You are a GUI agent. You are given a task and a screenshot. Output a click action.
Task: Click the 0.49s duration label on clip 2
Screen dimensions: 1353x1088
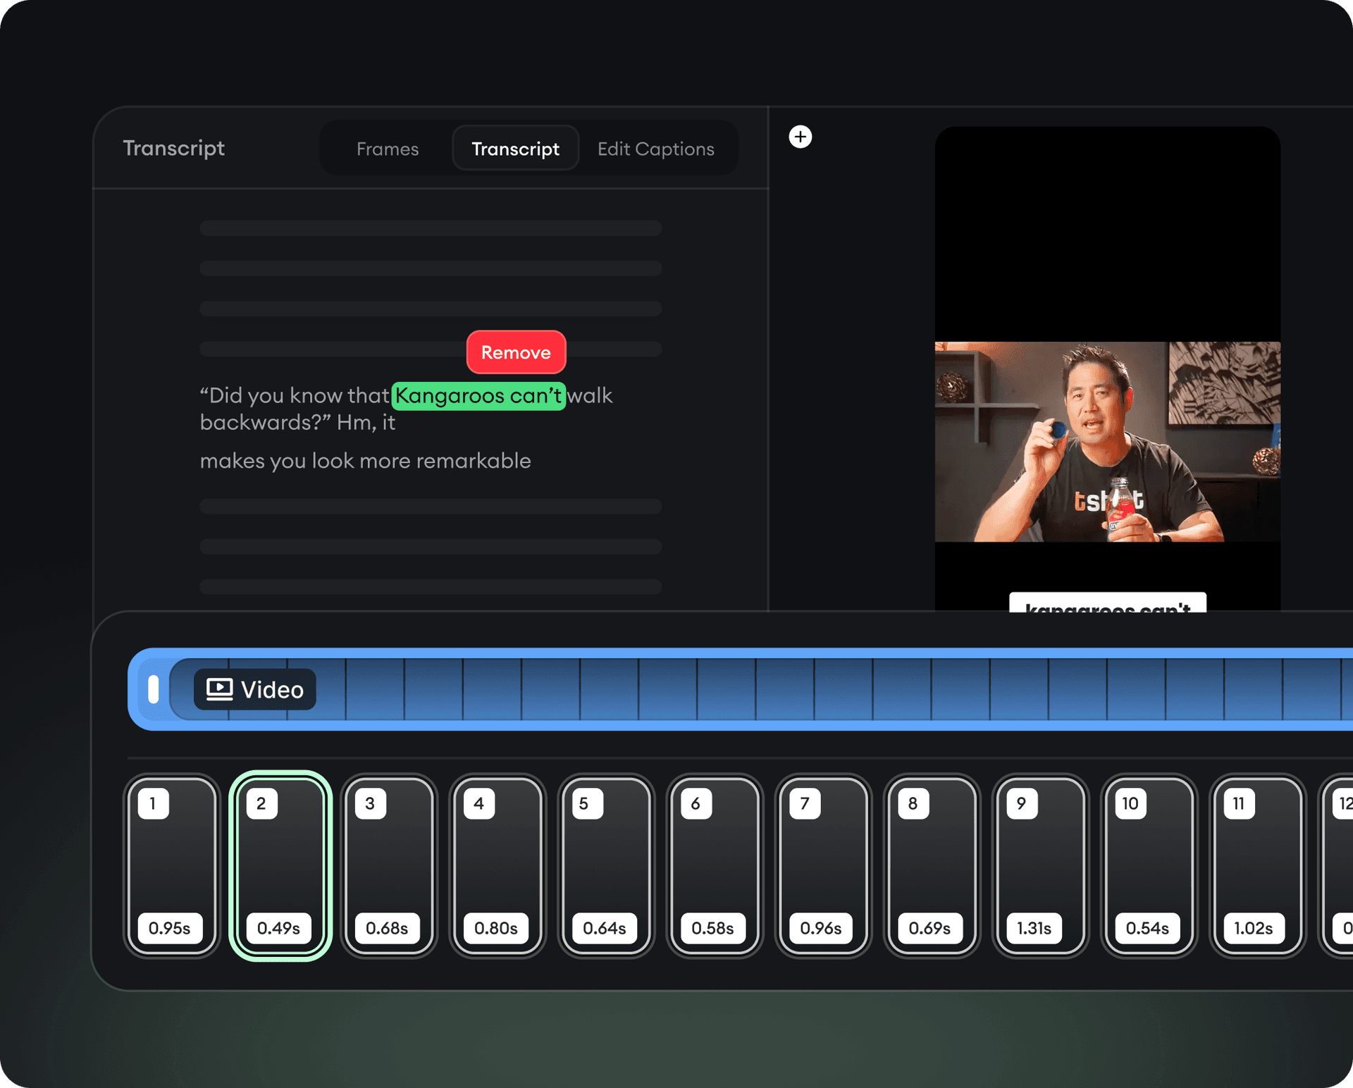click(280, 928)
